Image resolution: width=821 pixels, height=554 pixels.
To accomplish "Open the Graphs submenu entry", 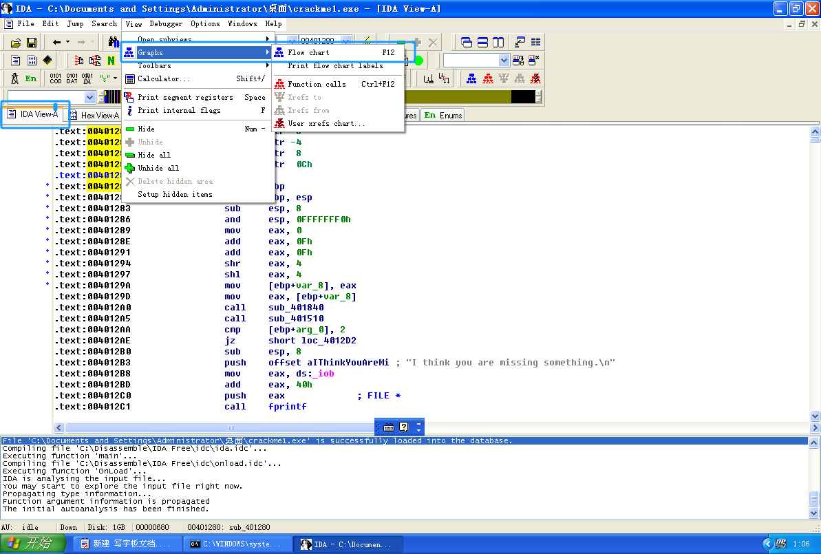I will coord(198,52).
